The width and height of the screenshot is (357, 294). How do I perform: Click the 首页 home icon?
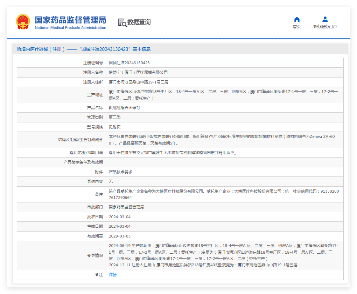(297, 19)
